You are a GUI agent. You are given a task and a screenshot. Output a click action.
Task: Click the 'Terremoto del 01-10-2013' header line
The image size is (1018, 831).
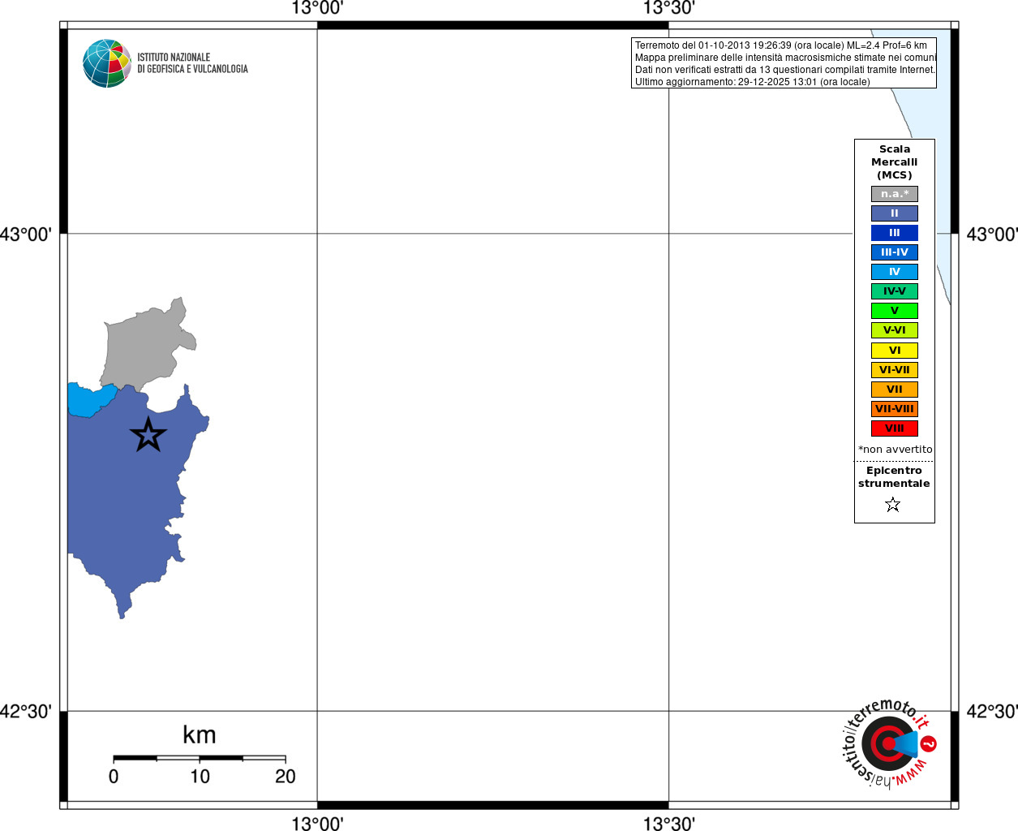780,45
